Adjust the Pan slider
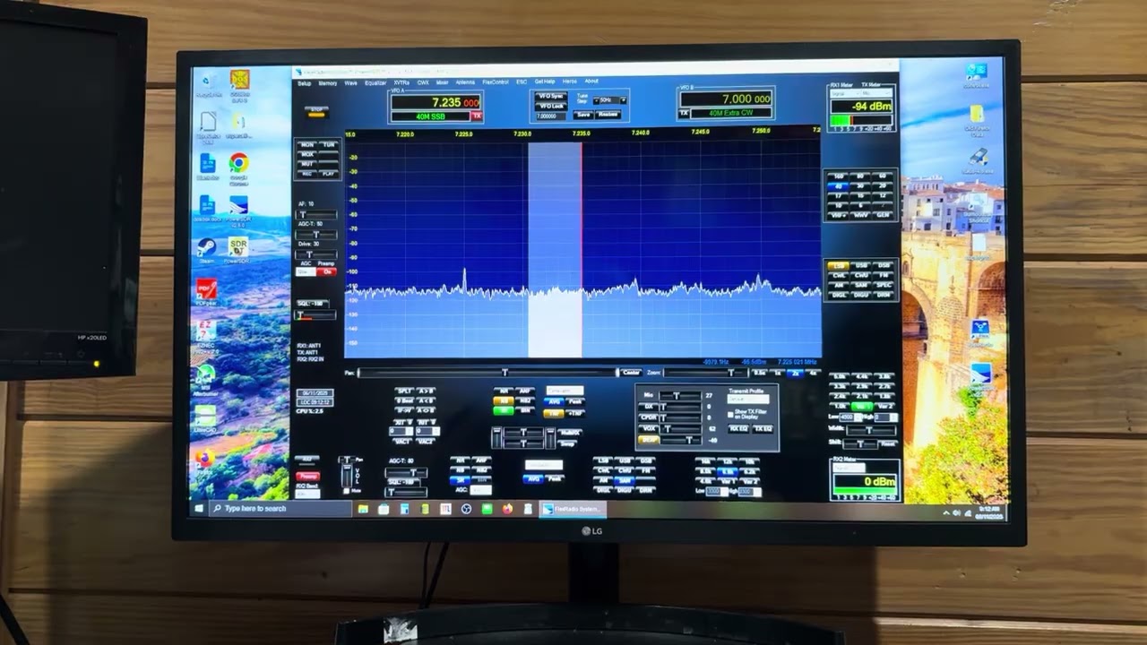Viewport: 1147px width, 645px height. coord(487,373)
